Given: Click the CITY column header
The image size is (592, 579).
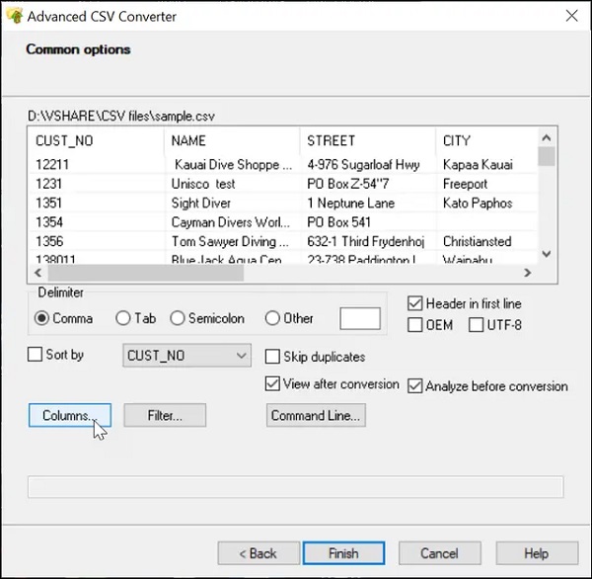Looking at the screenshot, I should [486, 140].
